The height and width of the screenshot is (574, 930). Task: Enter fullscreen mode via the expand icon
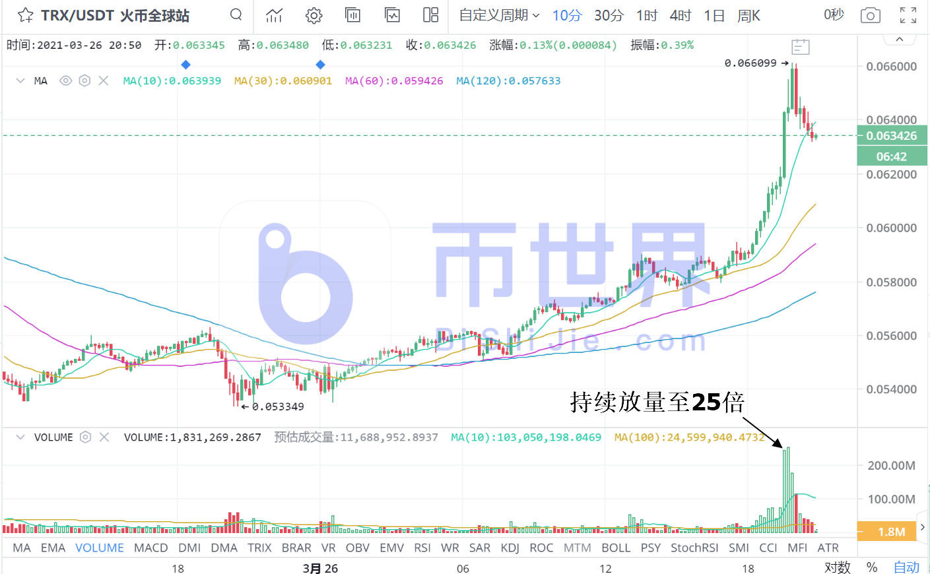tap(908, 15)
